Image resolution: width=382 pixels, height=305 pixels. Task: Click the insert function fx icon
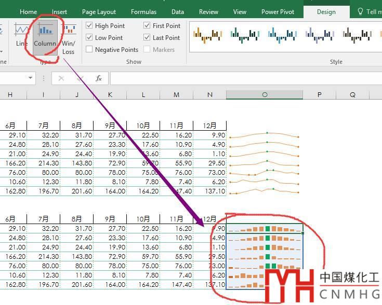coord(99,78)
